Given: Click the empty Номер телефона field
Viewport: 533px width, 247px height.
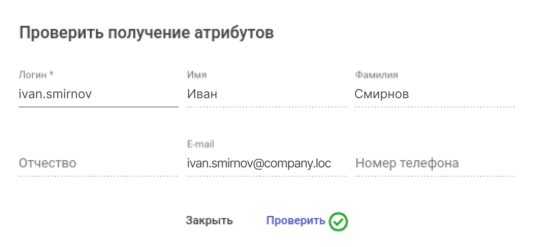Looking at the screenshot, I should 434,163.
